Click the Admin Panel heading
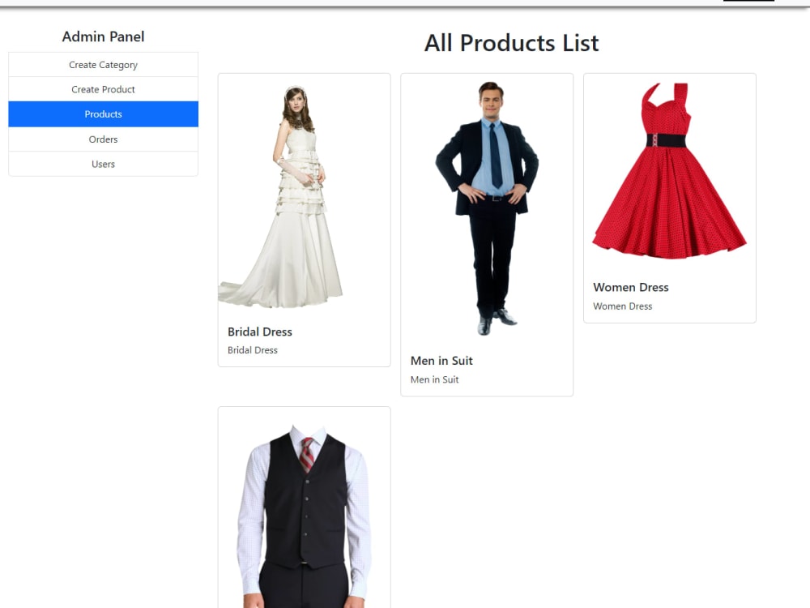810x608 pixels. pyautogui.click(x=104, y=36)
